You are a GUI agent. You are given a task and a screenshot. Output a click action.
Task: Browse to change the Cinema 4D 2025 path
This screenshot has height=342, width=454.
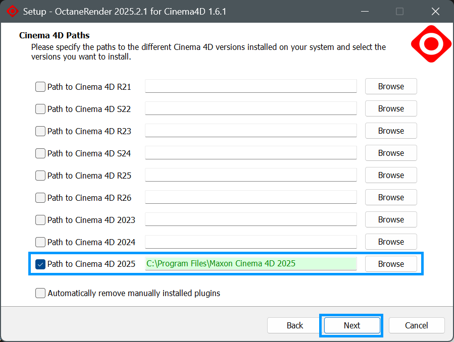[x=391, y=264]
